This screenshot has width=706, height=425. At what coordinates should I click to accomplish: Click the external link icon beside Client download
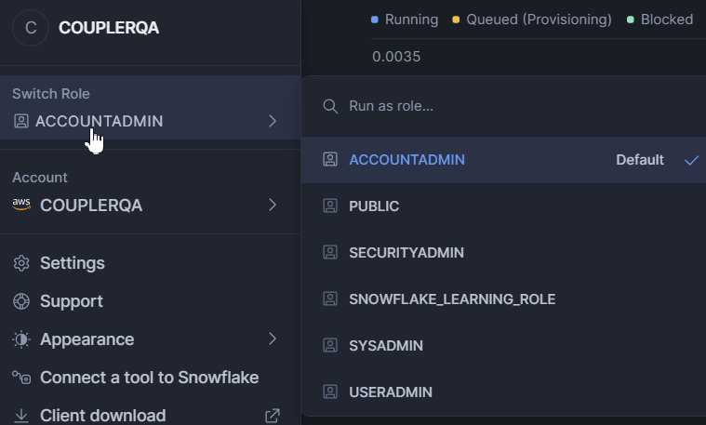coord(273,415)
